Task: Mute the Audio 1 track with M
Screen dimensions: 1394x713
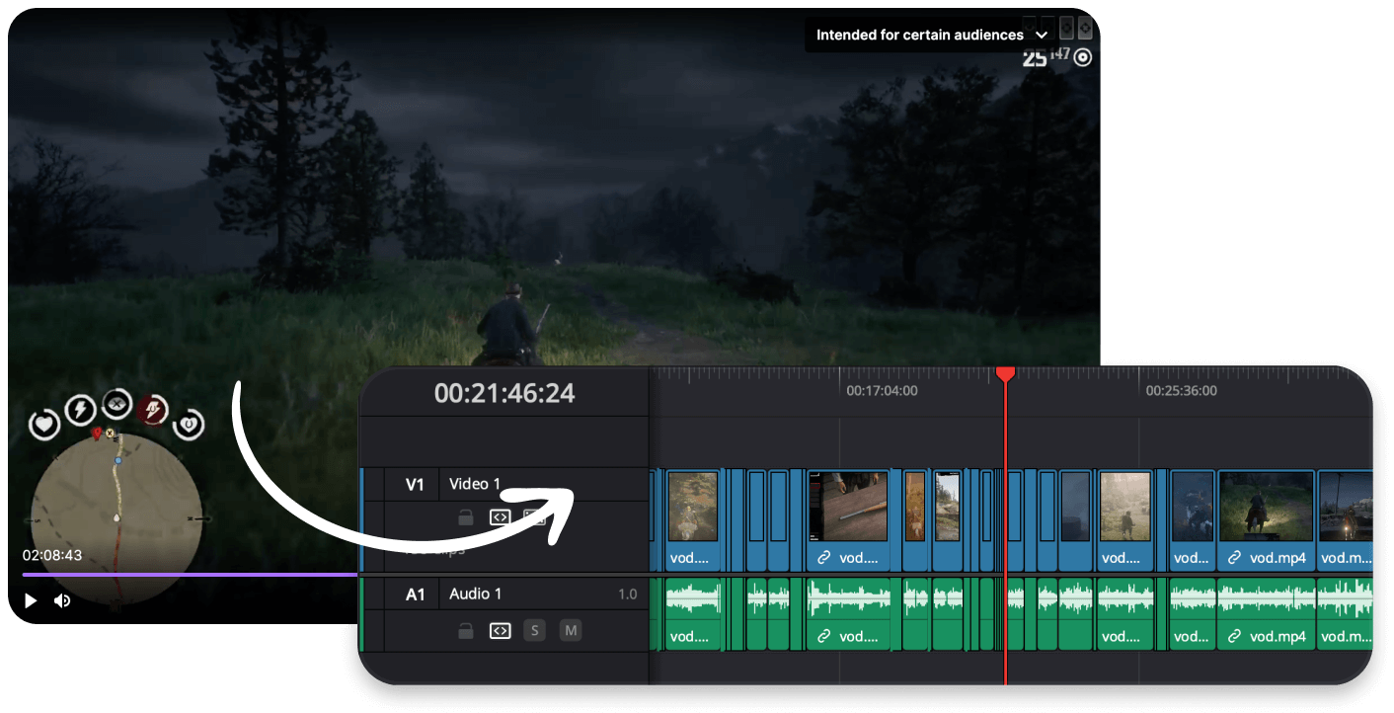Action: tap(571, 630)
